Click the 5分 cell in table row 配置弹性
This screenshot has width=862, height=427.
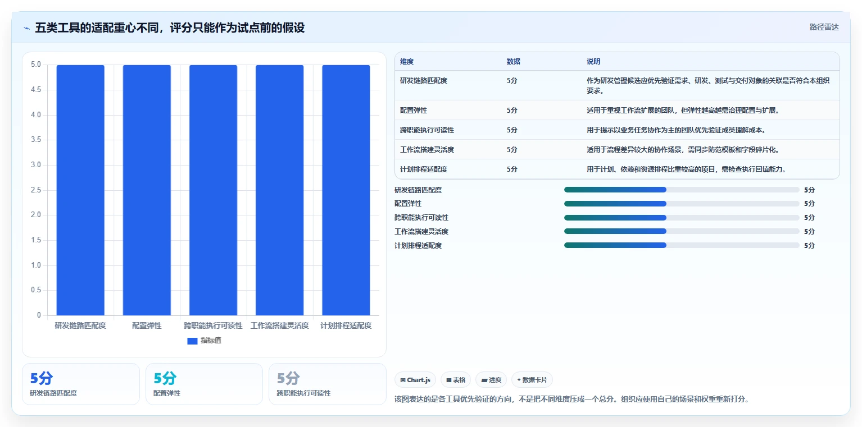point(512,111)
